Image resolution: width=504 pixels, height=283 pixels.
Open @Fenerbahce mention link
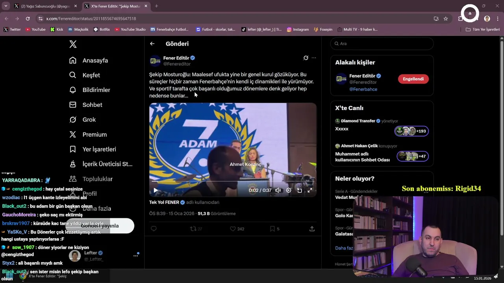pos(363,89)
